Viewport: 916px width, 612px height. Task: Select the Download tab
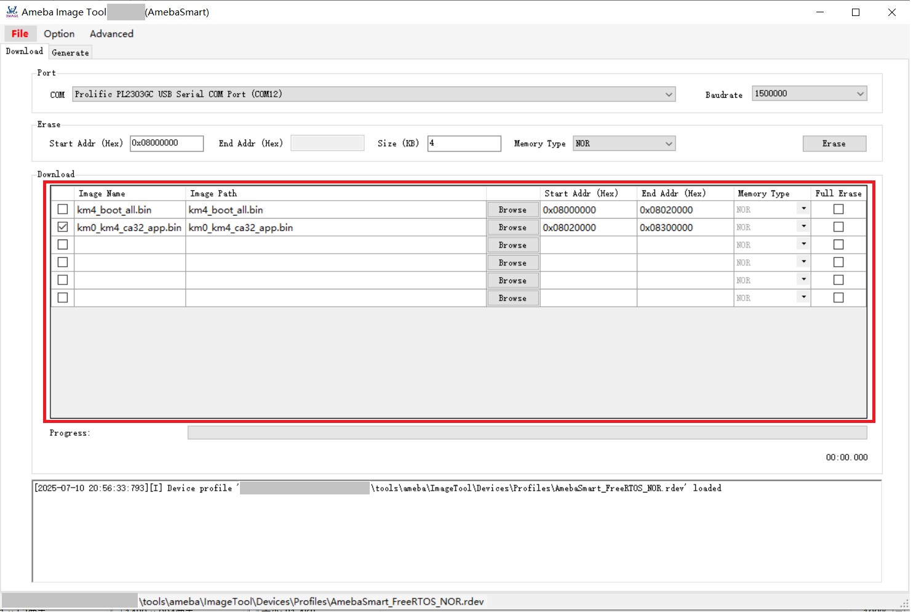click(x=25, y=52)
